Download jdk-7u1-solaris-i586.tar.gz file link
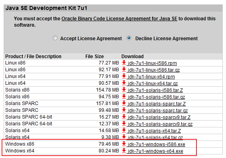Screen dimensions: 226x158 point(156,97)
